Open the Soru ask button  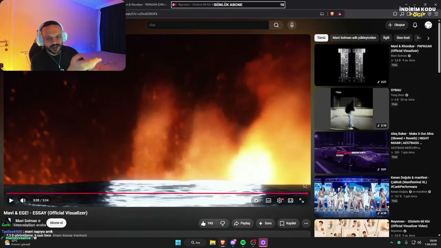tap(265, 223)
